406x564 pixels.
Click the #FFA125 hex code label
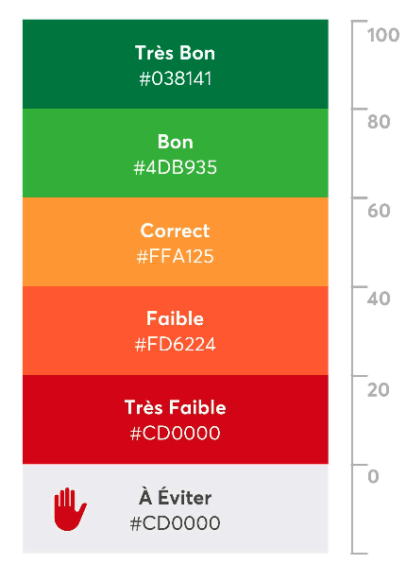[x=175, y=256]
